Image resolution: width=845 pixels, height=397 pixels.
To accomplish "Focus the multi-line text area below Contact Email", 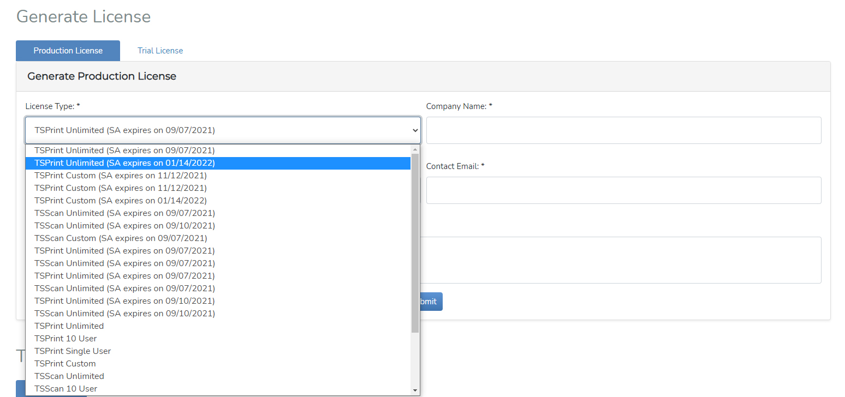I will pos(621,260).
